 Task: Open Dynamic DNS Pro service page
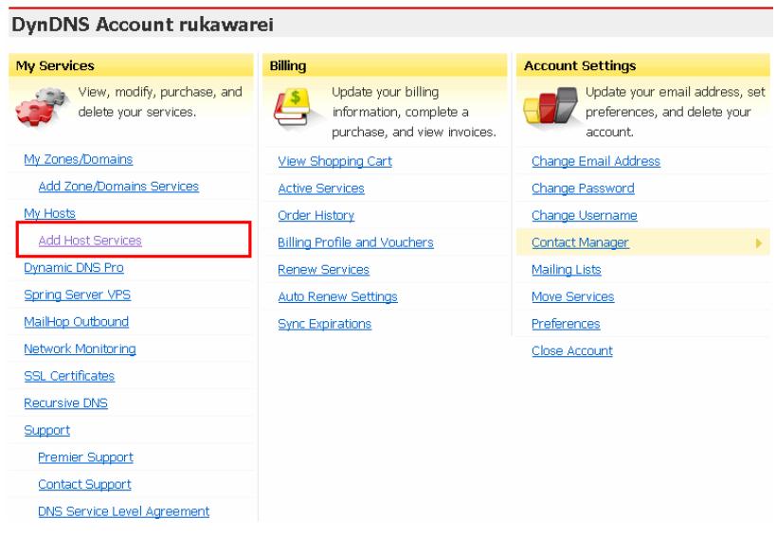click(x=74, y=268)
